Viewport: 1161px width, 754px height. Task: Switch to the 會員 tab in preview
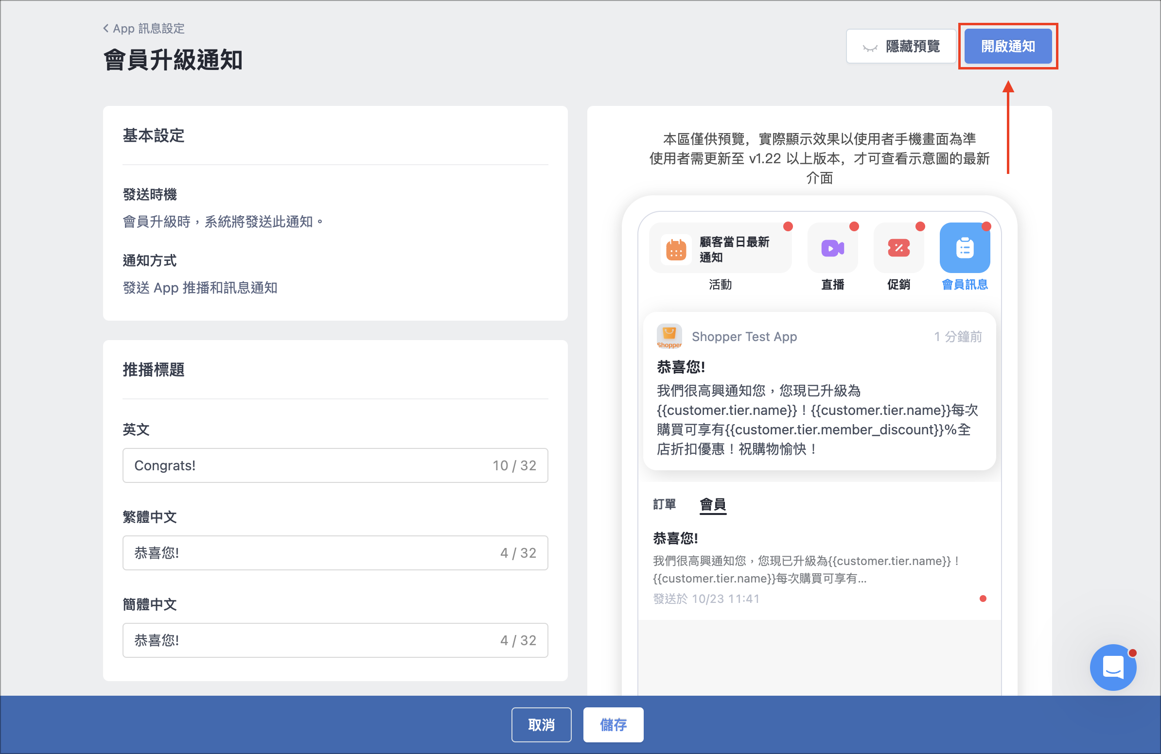point(713,504)
